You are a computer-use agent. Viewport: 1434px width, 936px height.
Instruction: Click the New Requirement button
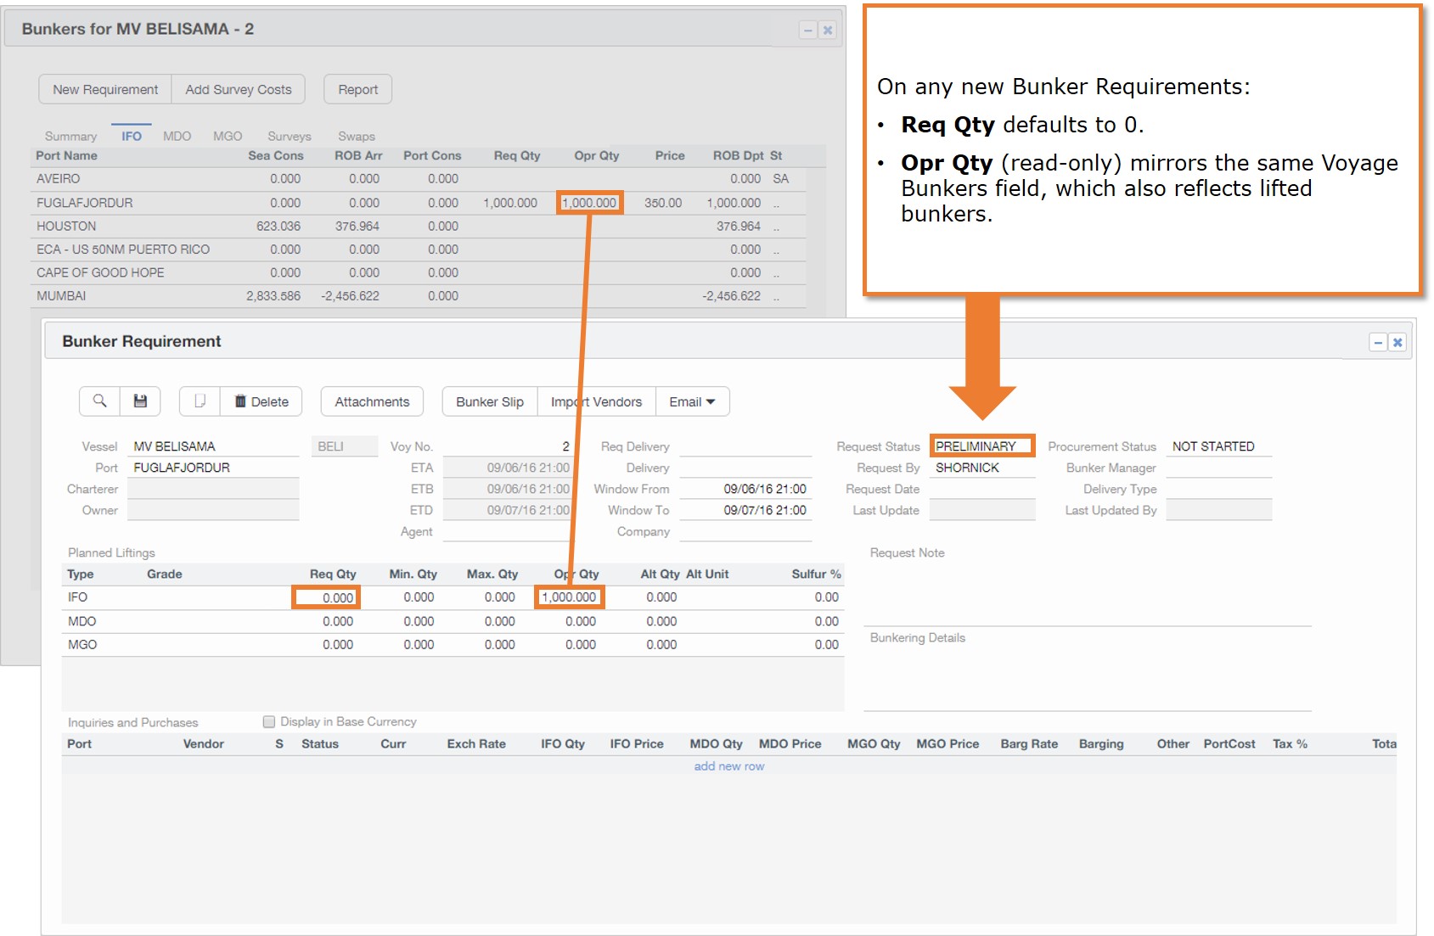pos(105,89)
